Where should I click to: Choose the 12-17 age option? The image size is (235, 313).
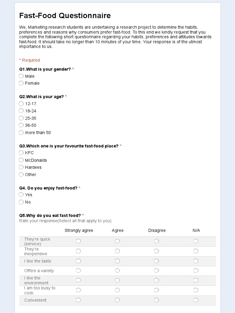coord(21,104)
